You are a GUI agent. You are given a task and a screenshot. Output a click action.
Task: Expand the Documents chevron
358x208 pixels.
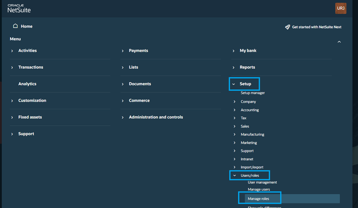123,84
